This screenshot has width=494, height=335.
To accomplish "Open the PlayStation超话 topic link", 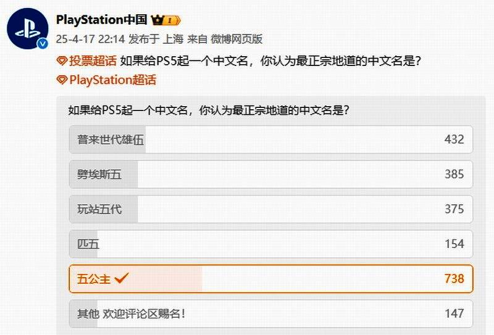I will point(112,80).
